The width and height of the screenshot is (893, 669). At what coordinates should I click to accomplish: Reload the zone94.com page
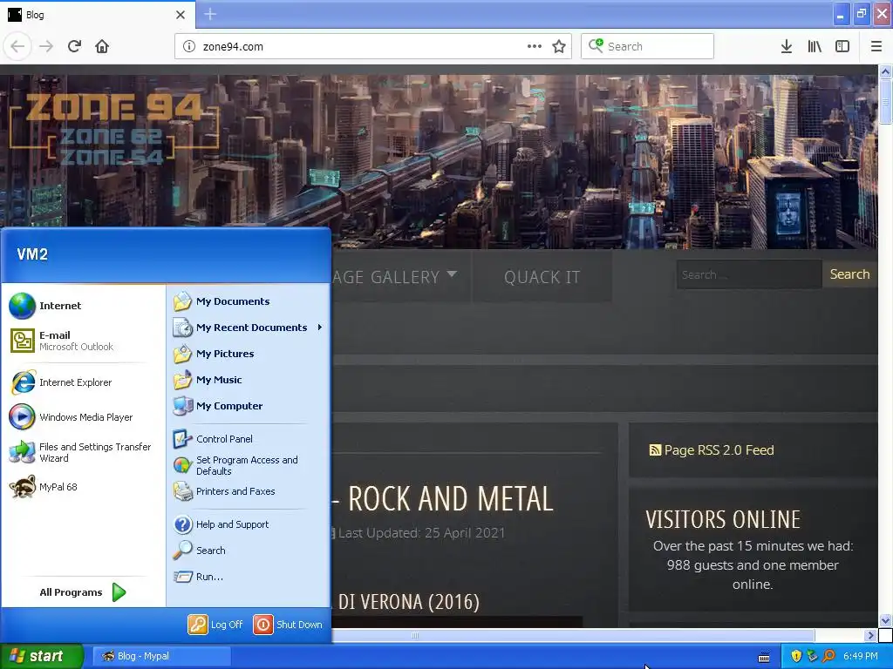74,46
